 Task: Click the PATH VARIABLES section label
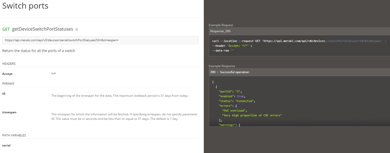[14, 135]
